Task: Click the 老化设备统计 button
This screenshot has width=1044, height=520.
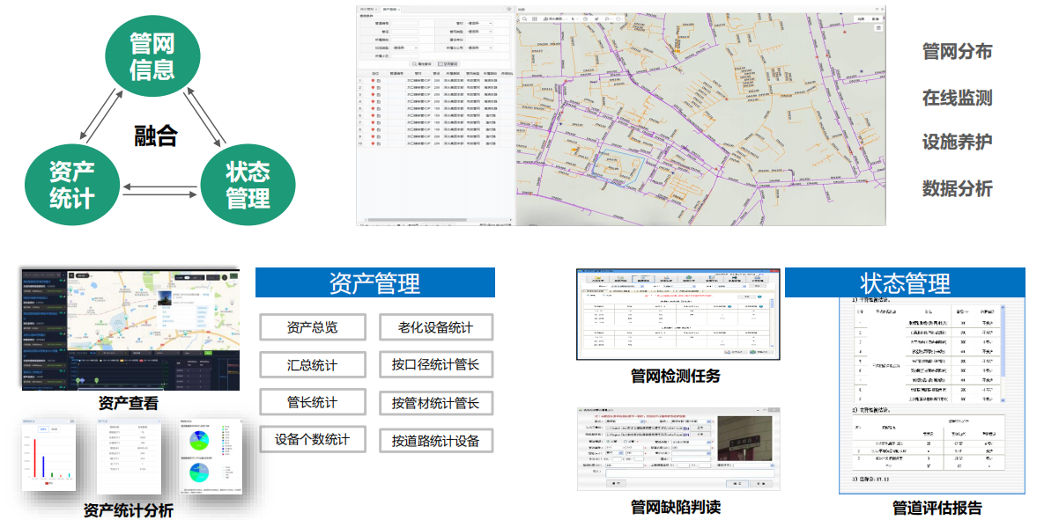Action: pyautogui.click(x=436, y=327)
